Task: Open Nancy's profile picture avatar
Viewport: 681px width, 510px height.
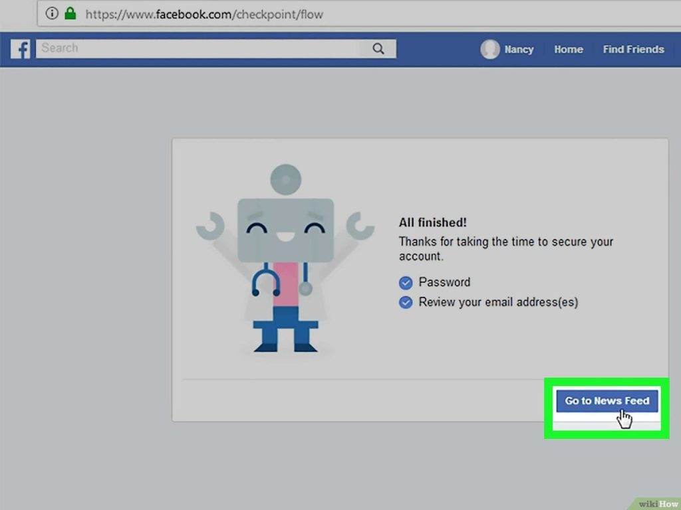Action: (490, 49)
